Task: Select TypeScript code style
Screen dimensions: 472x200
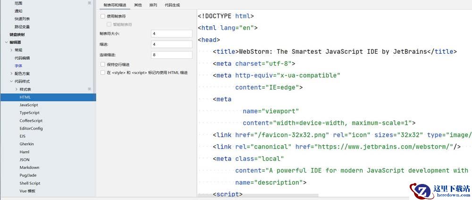Action: point(29,113)
